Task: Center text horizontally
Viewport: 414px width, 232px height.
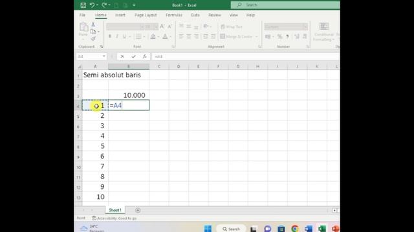Action: point(189,36)
